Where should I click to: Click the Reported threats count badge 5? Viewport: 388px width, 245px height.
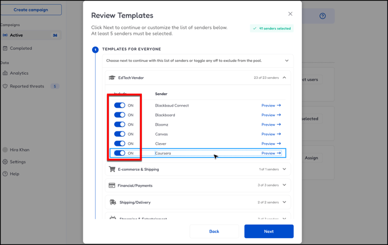54,86
